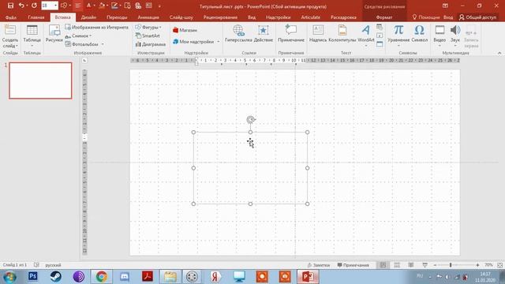Switch to the Переходы tab

tap(117, 17)
